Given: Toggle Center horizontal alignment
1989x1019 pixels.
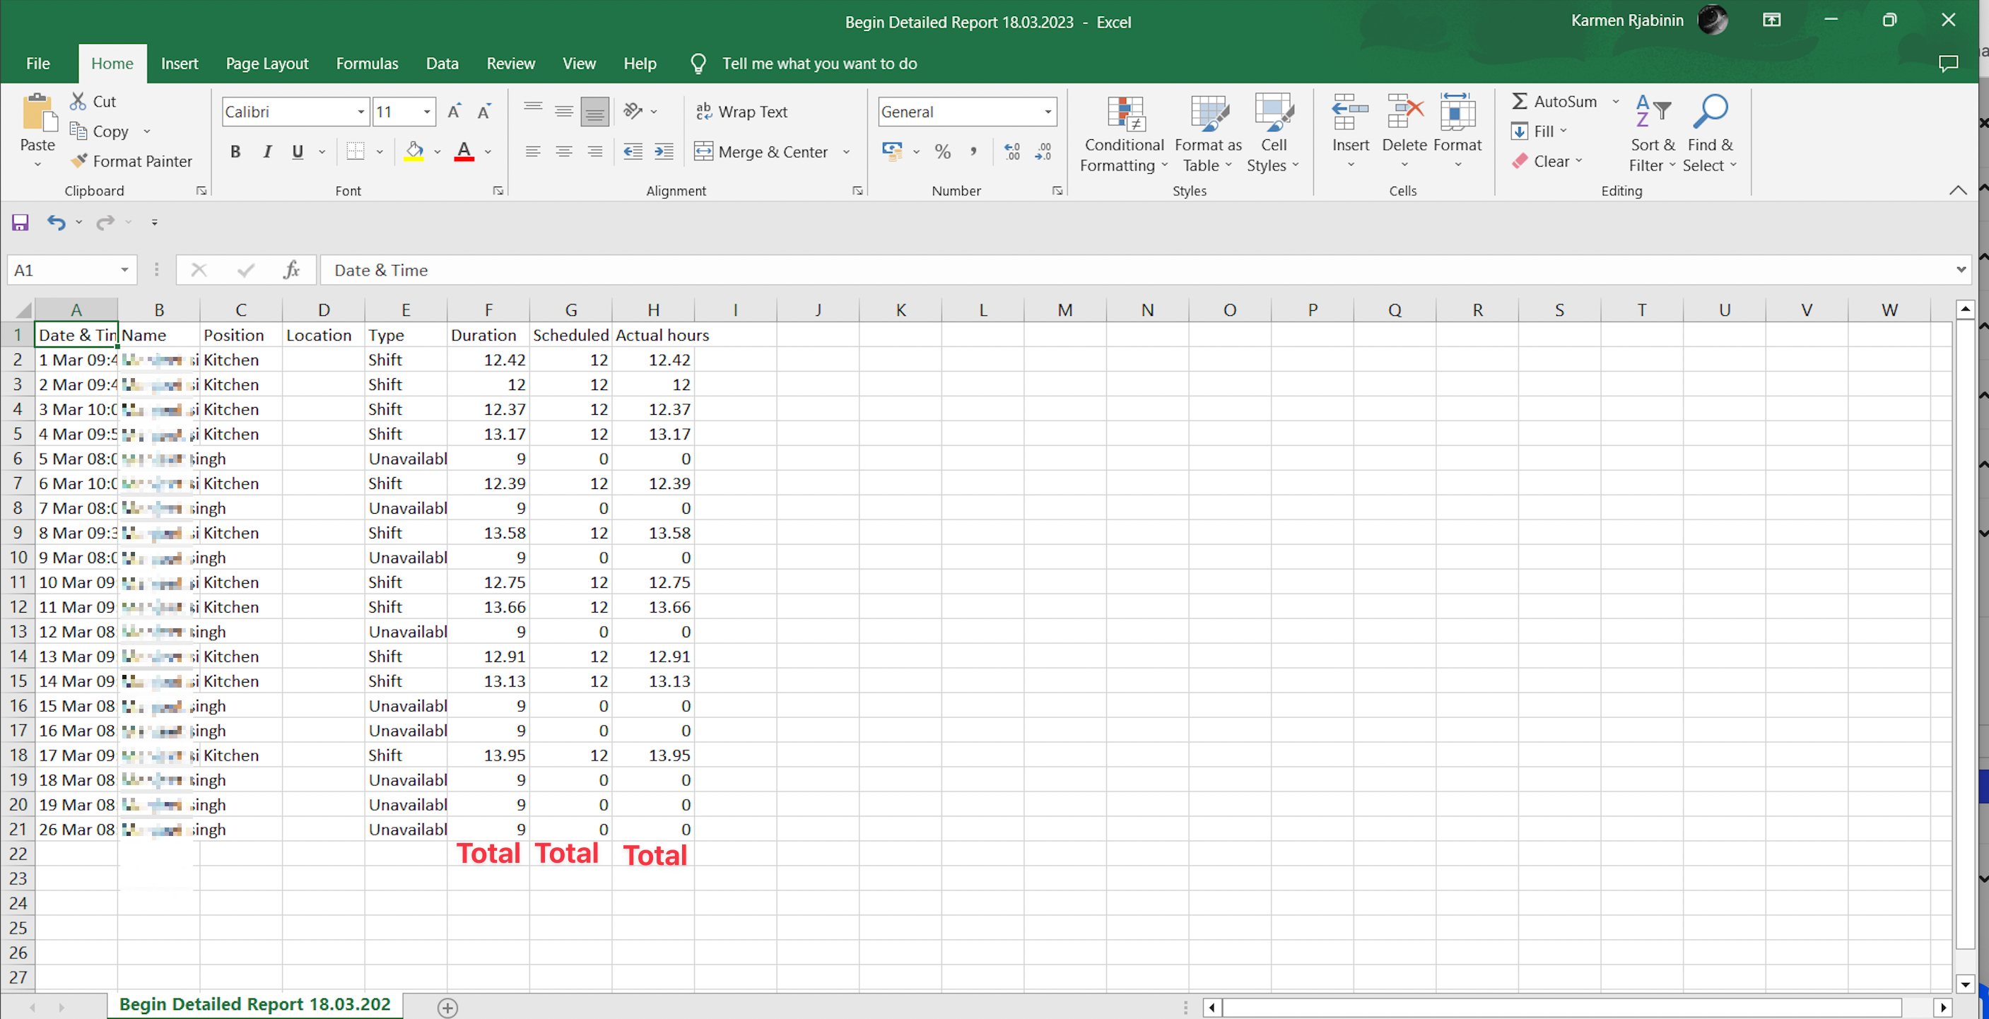Looking at the screenshot, I should coord(563,151).
